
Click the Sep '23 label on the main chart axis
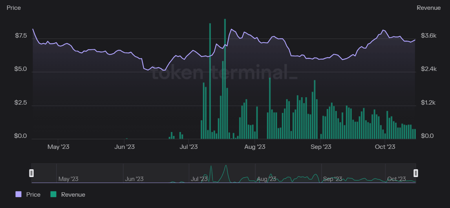pos(321,147)
